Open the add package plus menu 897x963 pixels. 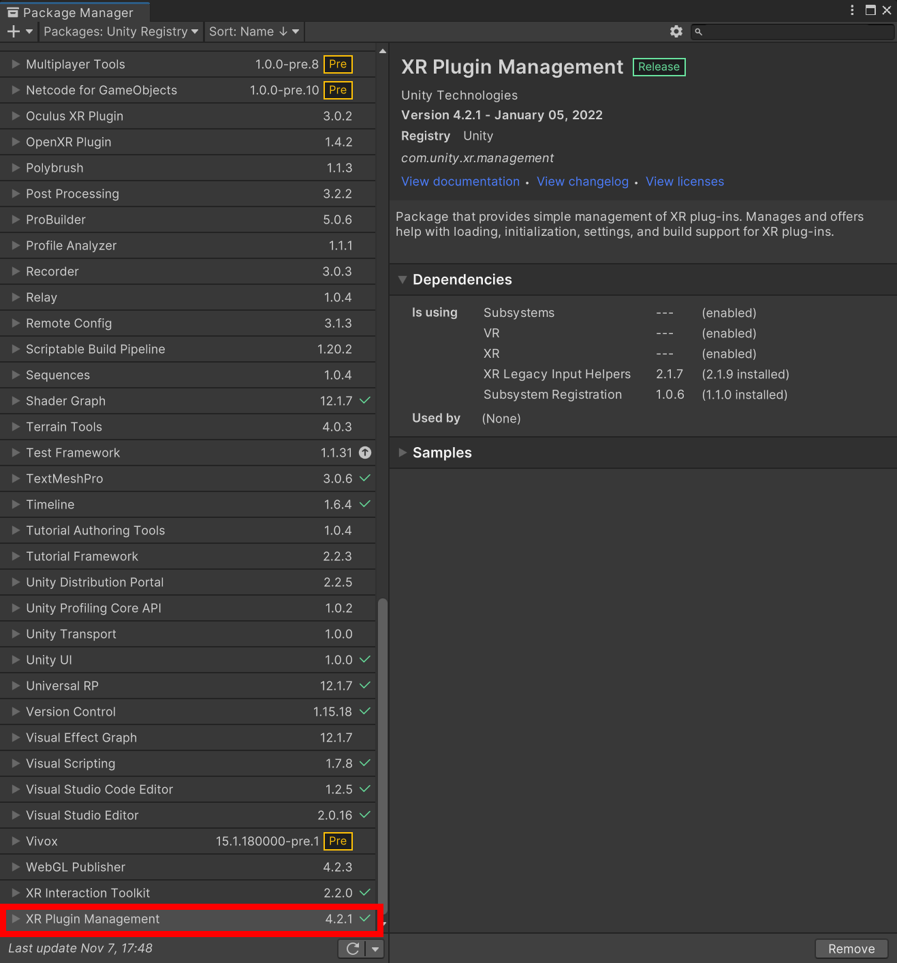(19, 31)
